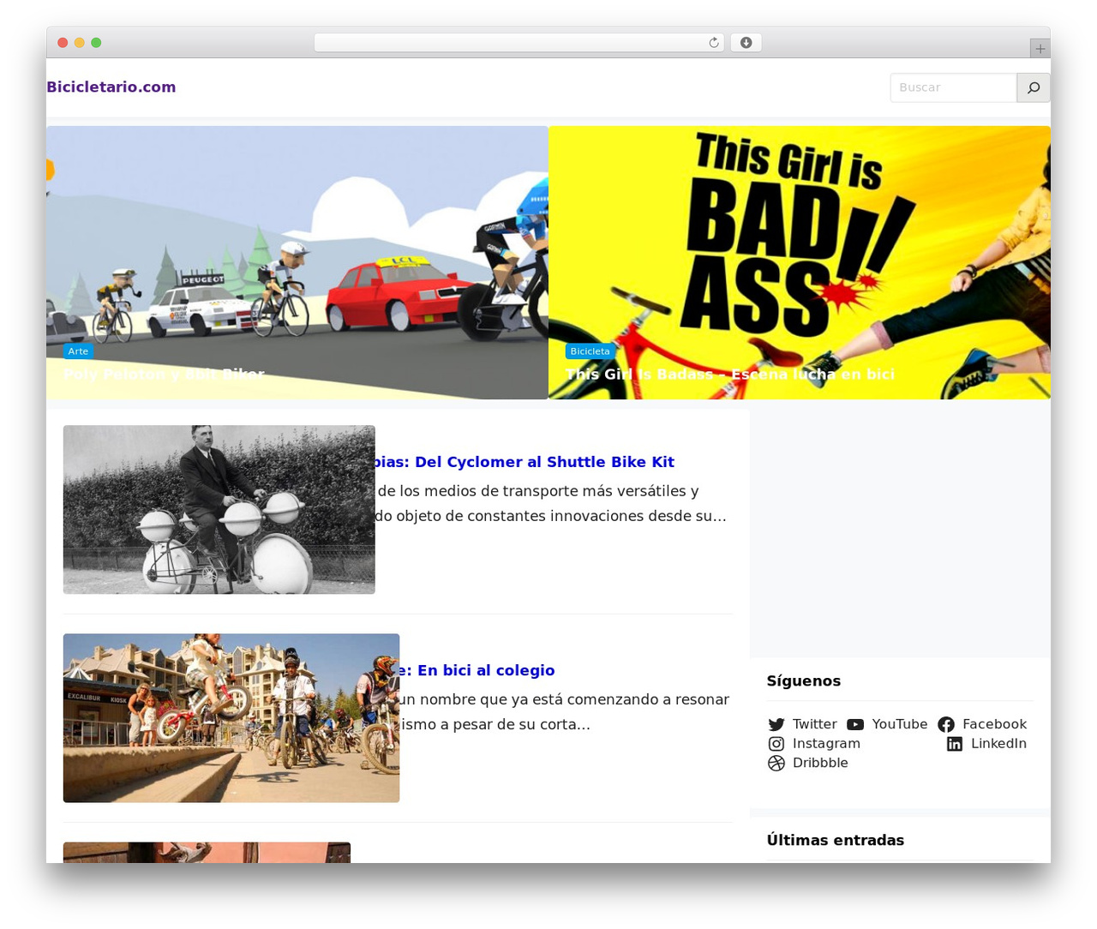The width and height of the screenshot is (1097, 929).
Task: Click the search magnifier button
Action: (1034, 87)
